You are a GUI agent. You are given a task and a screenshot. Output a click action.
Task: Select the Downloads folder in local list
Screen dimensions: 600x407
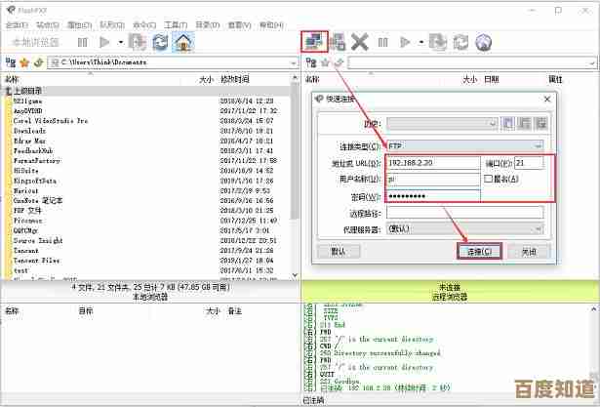29,130
